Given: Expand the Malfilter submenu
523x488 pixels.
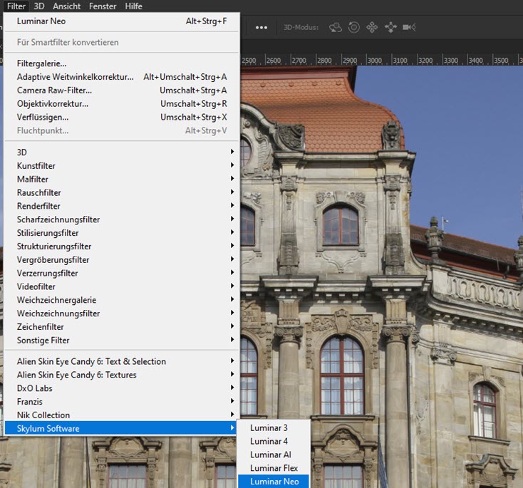Looking at the screenshot, I should pyautogui.click(x=122, y=179).
